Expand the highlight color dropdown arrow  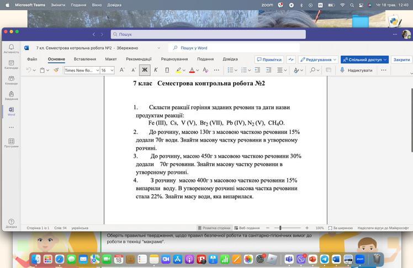pos(184,70)
